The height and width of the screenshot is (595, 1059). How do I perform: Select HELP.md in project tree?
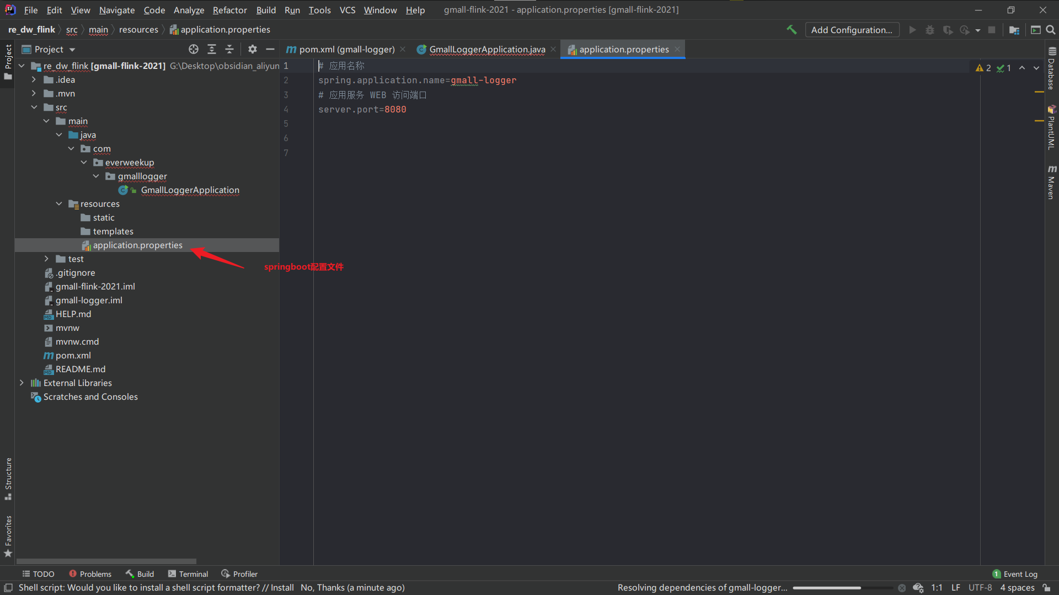point(73,314)
